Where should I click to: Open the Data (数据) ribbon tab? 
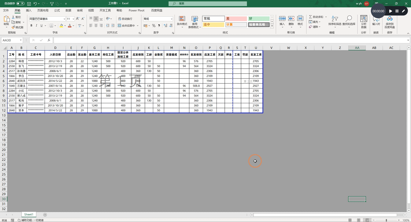point(68,10)
